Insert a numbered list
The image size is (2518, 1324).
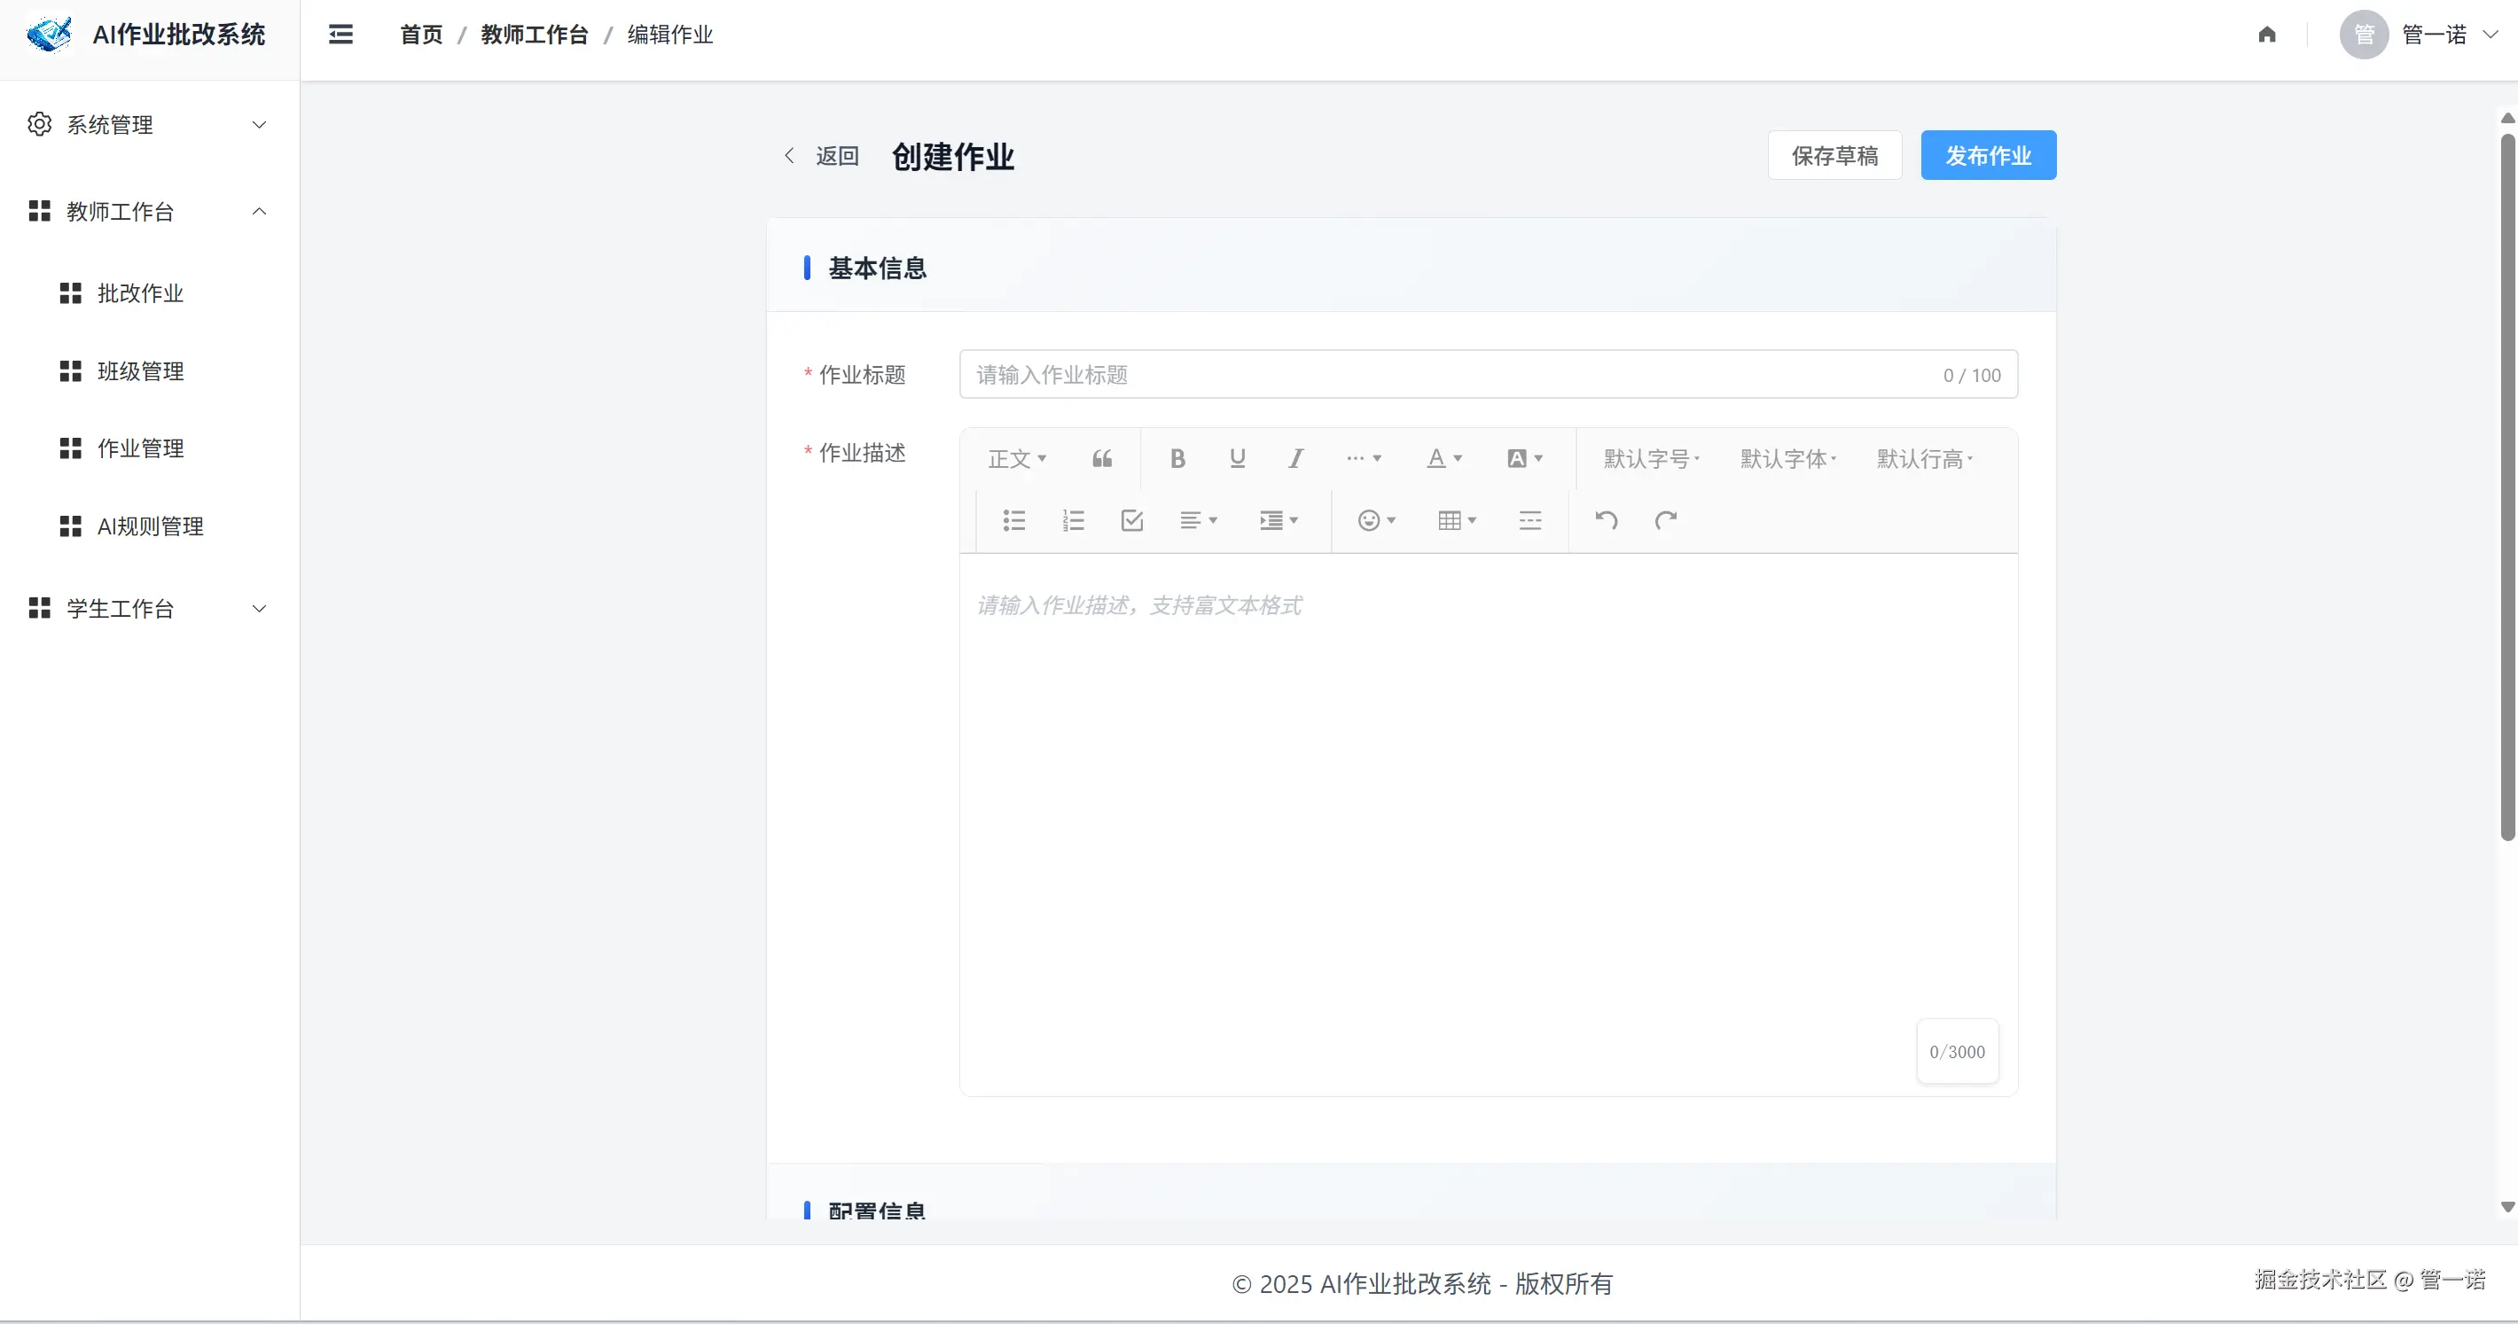(x=1074, y=520)
